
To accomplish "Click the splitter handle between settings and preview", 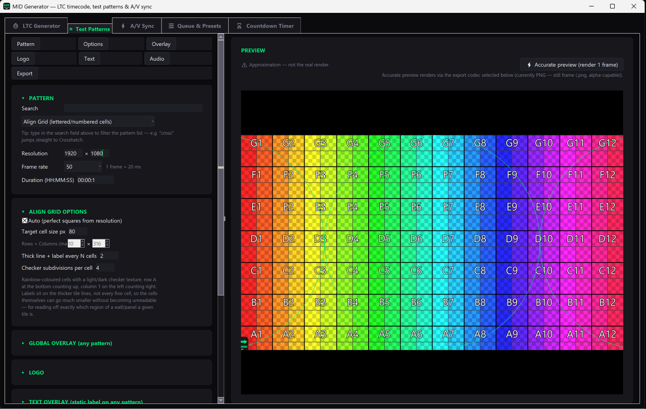I will click(x=225, y=219).
